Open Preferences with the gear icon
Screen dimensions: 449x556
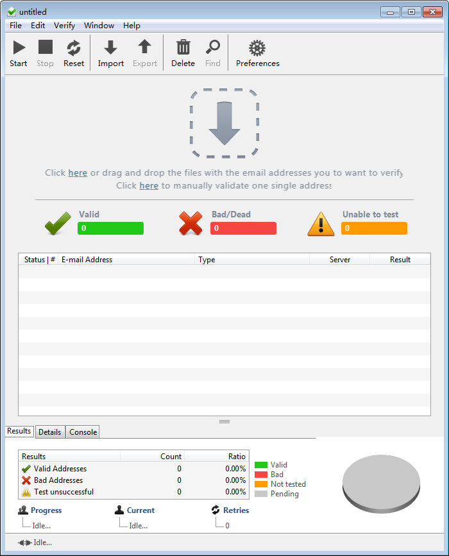tap(257, 48)
